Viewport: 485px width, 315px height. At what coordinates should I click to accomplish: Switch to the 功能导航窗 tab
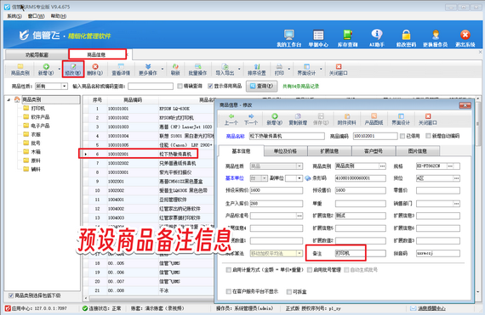pyautogui.click(x=37, y=55)
